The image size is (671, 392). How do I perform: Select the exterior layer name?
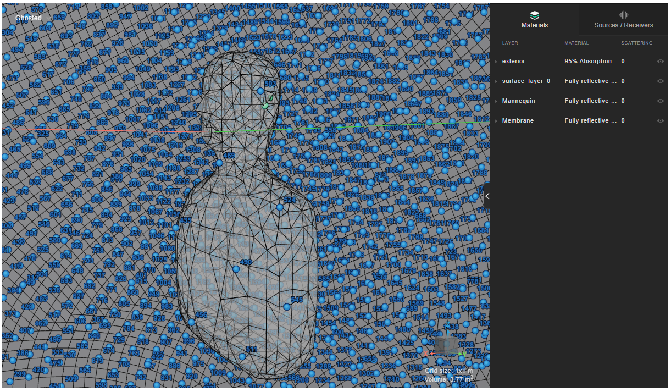coord(513,62)
